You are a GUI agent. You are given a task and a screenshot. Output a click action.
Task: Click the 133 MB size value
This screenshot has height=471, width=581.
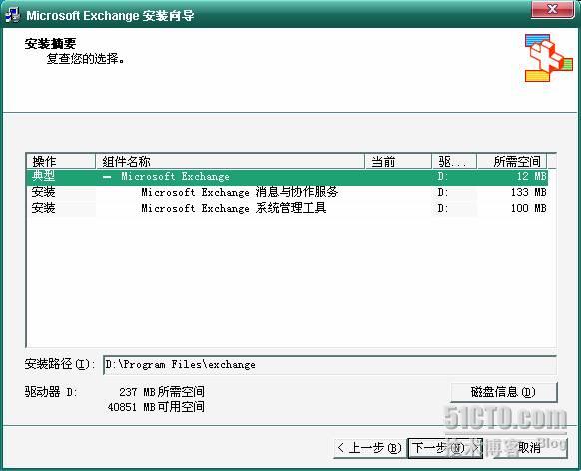pyautogui.click(x=529, y=192)
